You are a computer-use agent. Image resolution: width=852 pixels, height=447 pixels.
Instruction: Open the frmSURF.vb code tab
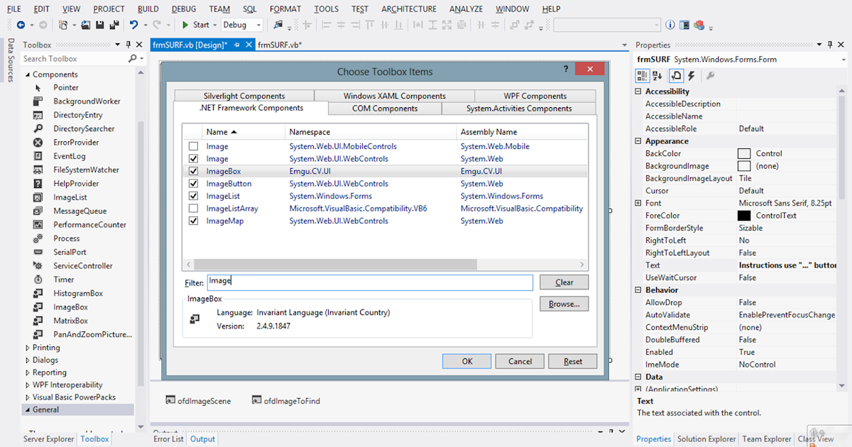[x=280, y=45]
